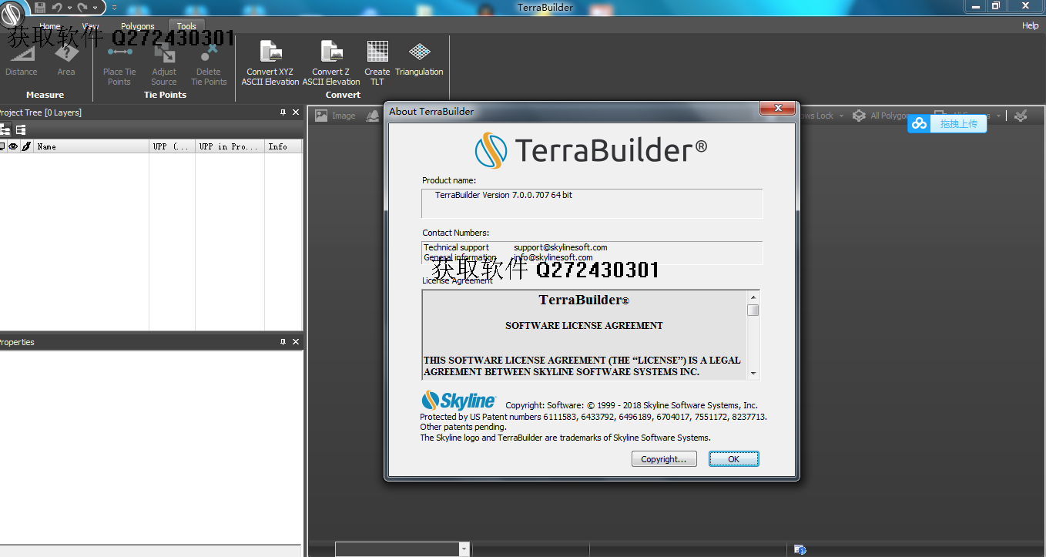Close the Project Tree panel
This screenshot has height=557, width=1046.
pyautogui.click(x=296, y=112)
